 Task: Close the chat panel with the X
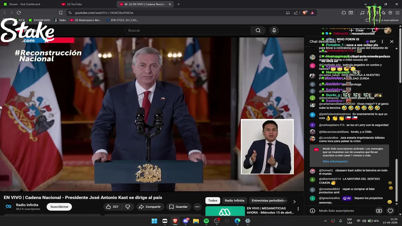click(392, 41)
